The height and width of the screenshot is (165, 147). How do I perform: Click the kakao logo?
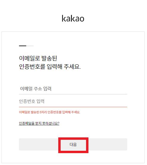point(73,18)
